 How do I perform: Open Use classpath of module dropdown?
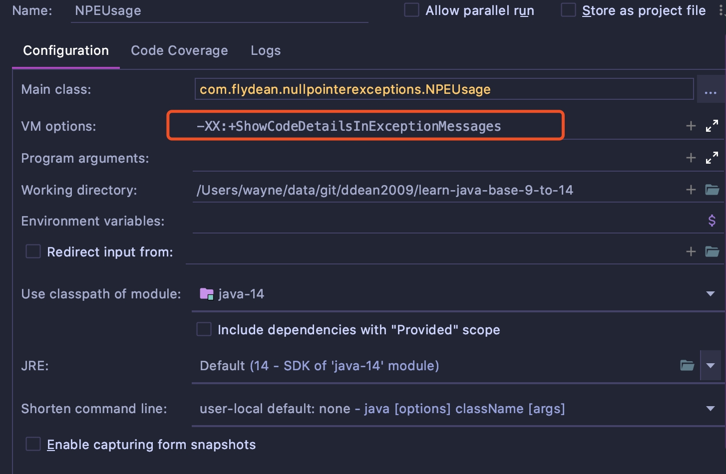click(710, 294)
